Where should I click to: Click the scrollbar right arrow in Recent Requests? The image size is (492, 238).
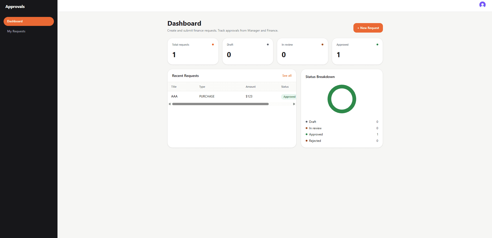[x=294, y=104]
